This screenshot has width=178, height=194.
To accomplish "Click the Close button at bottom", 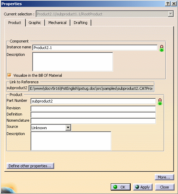I will pos(165,187).
